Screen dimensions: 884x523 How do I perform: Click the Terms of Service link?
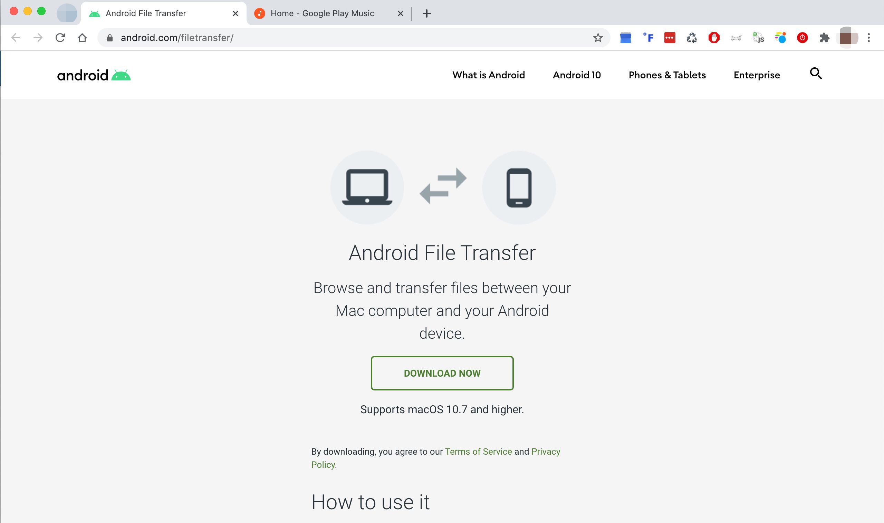(x=478, y=452)
